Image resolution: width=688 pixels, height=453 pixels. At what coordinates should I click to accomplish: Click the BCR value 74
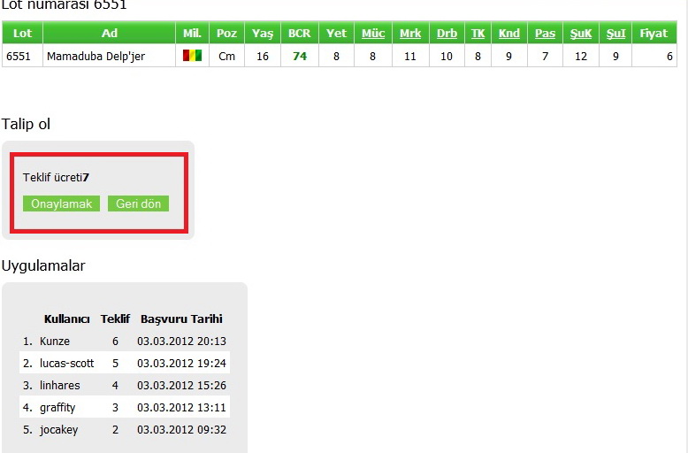[300, 56]
